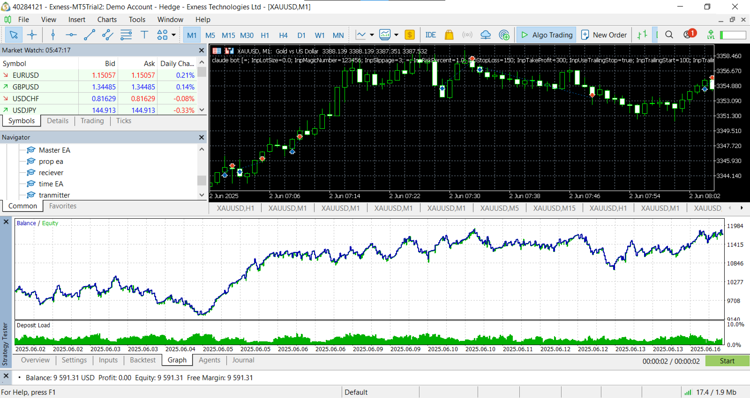Switch chart timeframe to H4
Image resolution: width=750 pixels, height=398 pixels.
pos(283,35)
